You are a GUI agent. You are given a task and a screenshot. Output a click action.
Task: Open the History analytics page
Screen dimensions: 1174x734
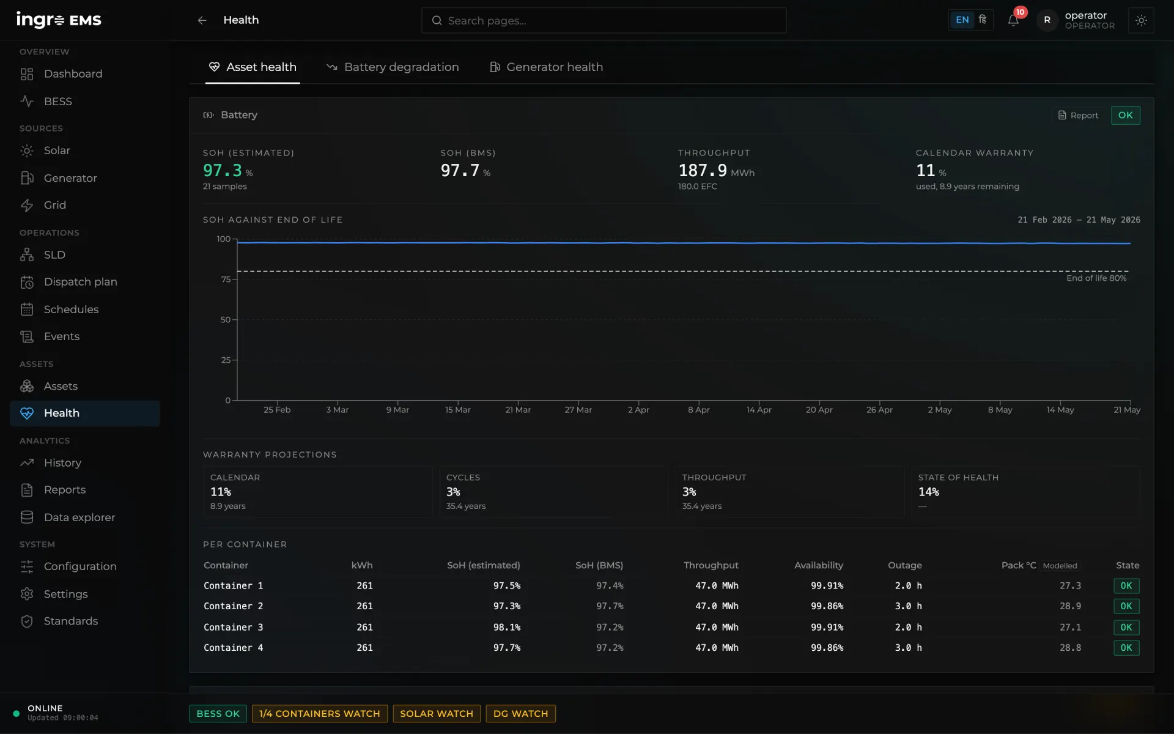pos(85,463)
